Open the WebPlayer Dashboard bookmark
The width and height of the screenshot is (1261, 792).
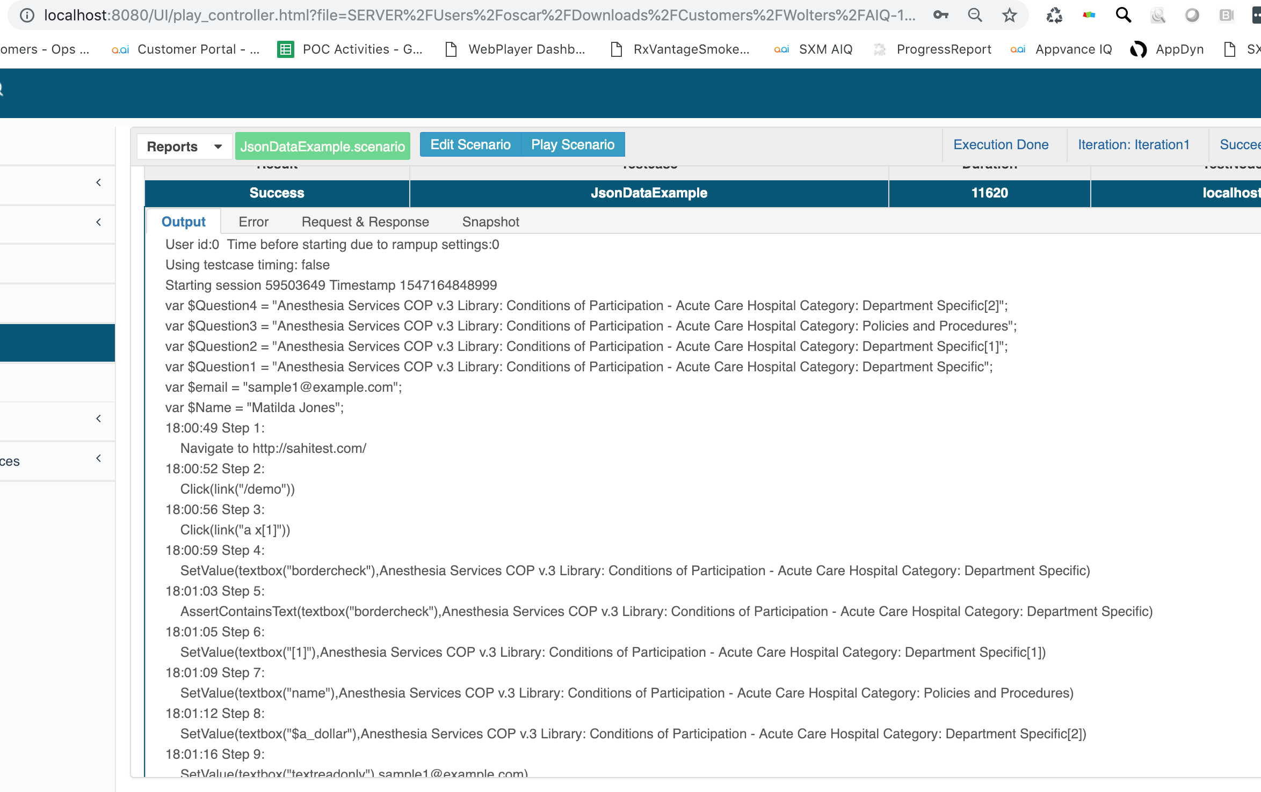coord(516,49)
